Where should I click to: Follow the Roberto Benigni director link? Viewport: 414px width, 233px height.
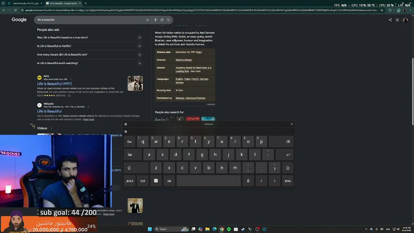pyautogui.click(x=184, y=60)
